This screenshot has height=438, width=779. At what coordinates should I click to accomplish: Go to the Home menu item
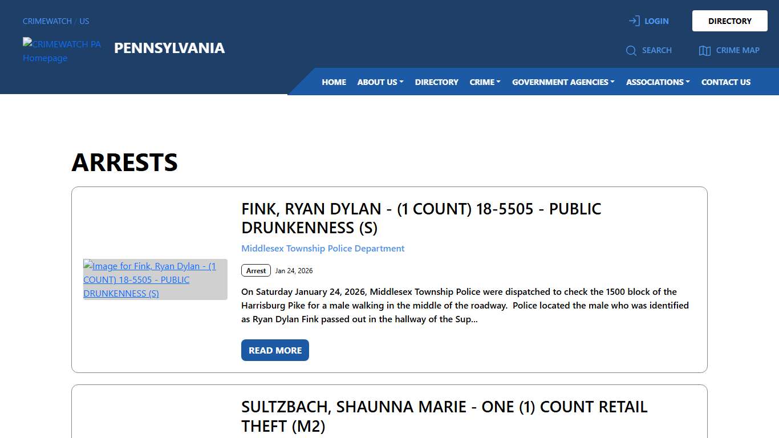(334, 82)
